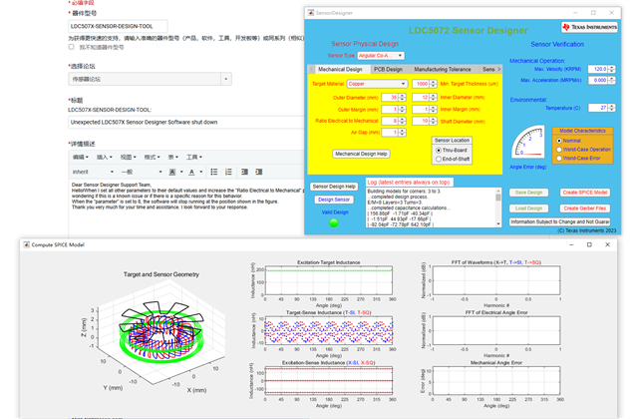Screen dimensions: 638x419
Task: Switch to the PCB Design tab
Action: tap(388, 69)
